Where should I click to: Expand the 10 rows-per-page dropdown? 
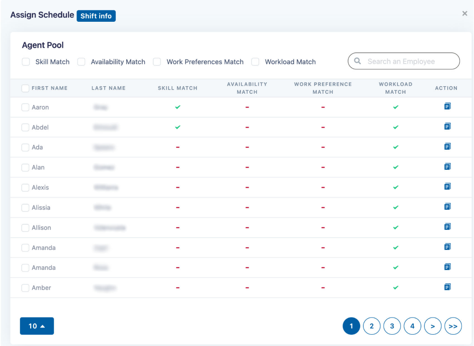37,326
